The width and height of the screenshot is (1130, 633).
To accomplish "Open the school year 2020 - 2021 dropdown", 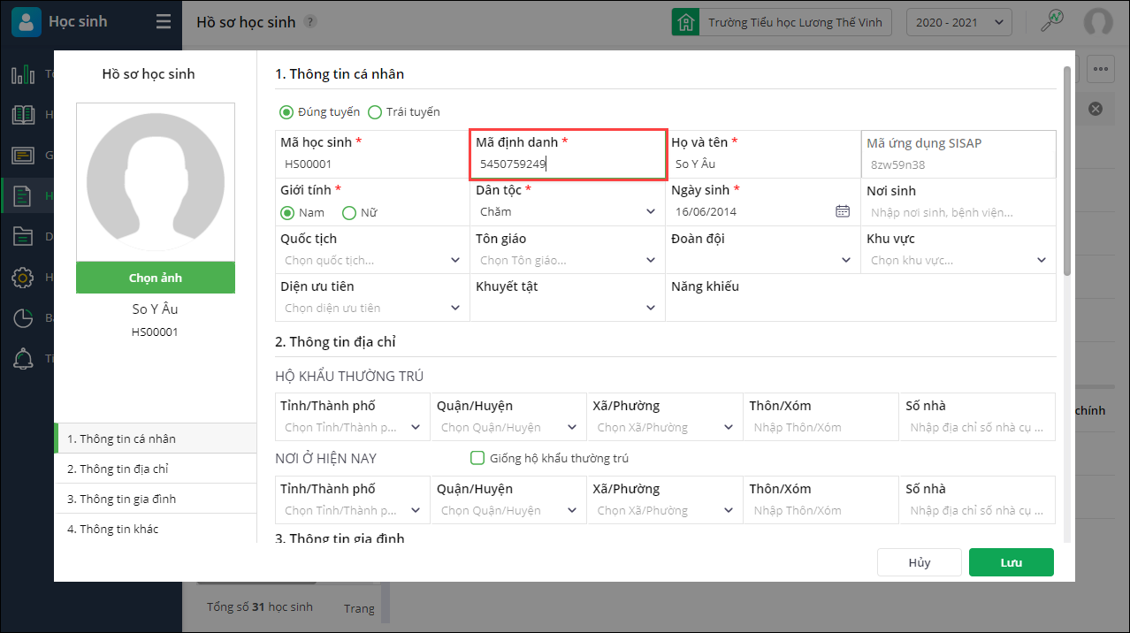I will pos(959,22).
